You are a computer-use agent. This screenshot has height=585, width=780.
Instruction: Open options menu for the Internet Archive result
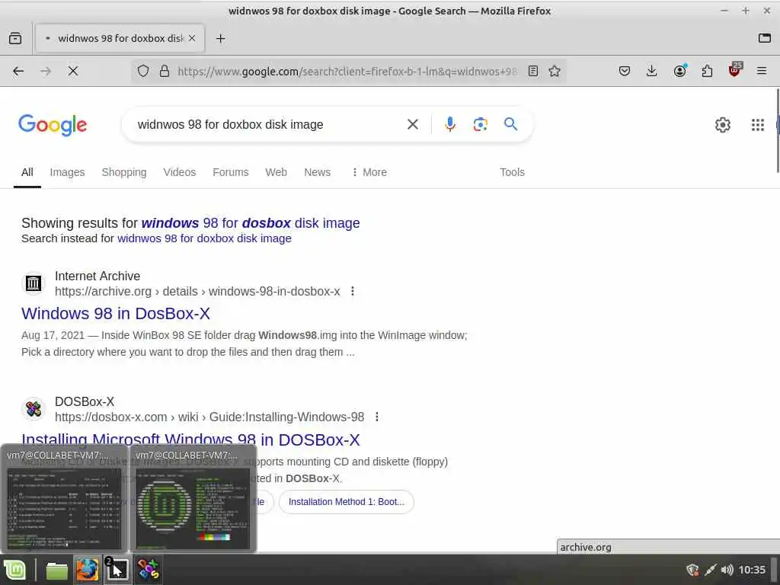(x=352, y=291)
